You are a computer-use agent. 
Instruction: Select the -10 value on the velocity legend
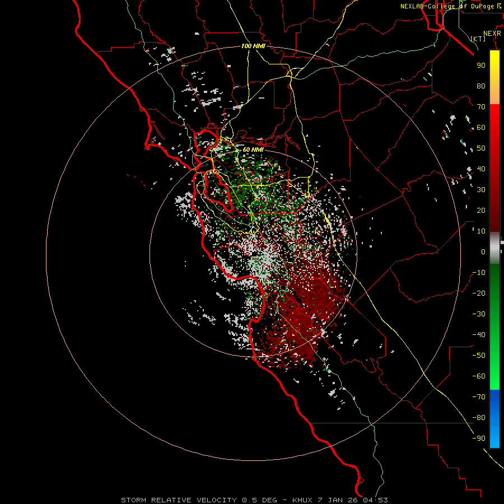(x=479, y=273)
